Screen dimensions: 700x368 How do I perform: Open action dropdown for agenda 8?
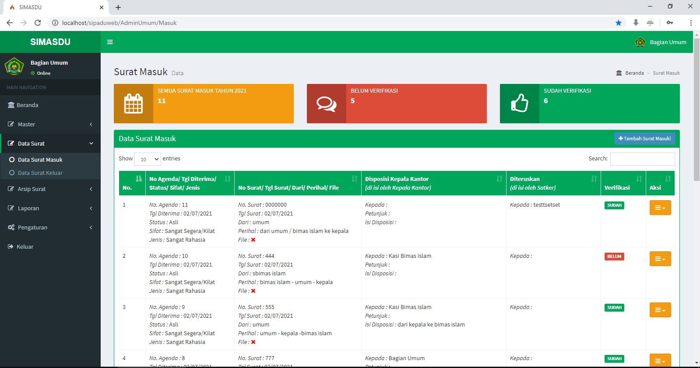[660, 360]
